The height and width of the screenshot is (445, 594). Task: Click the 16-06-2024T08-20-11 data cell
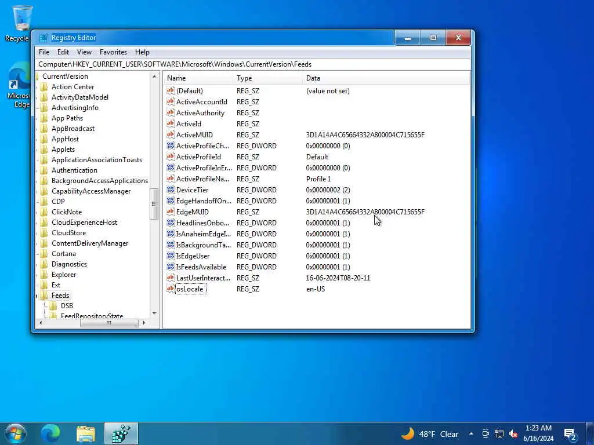[338, 278]
